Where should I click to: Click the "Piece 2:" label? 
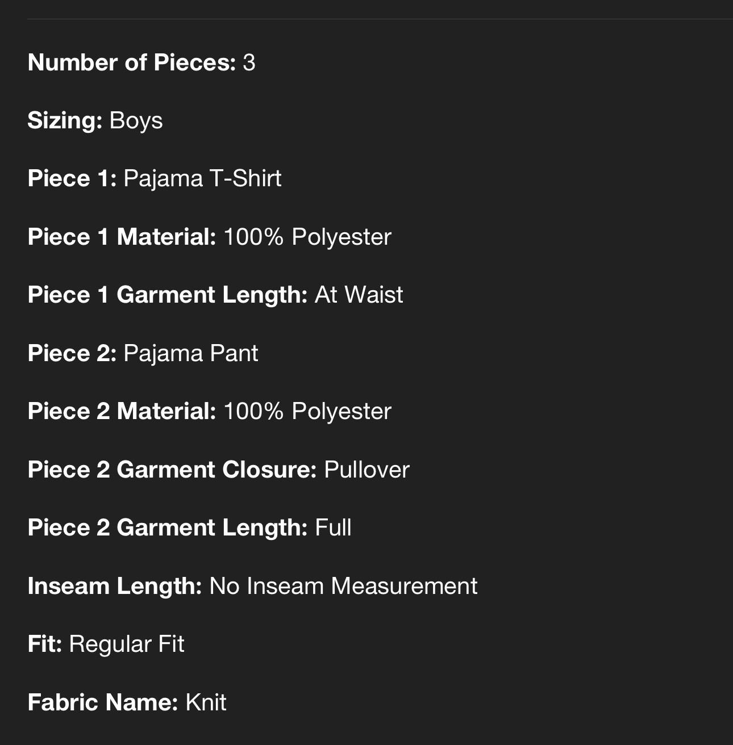click(x=72, y=353)
